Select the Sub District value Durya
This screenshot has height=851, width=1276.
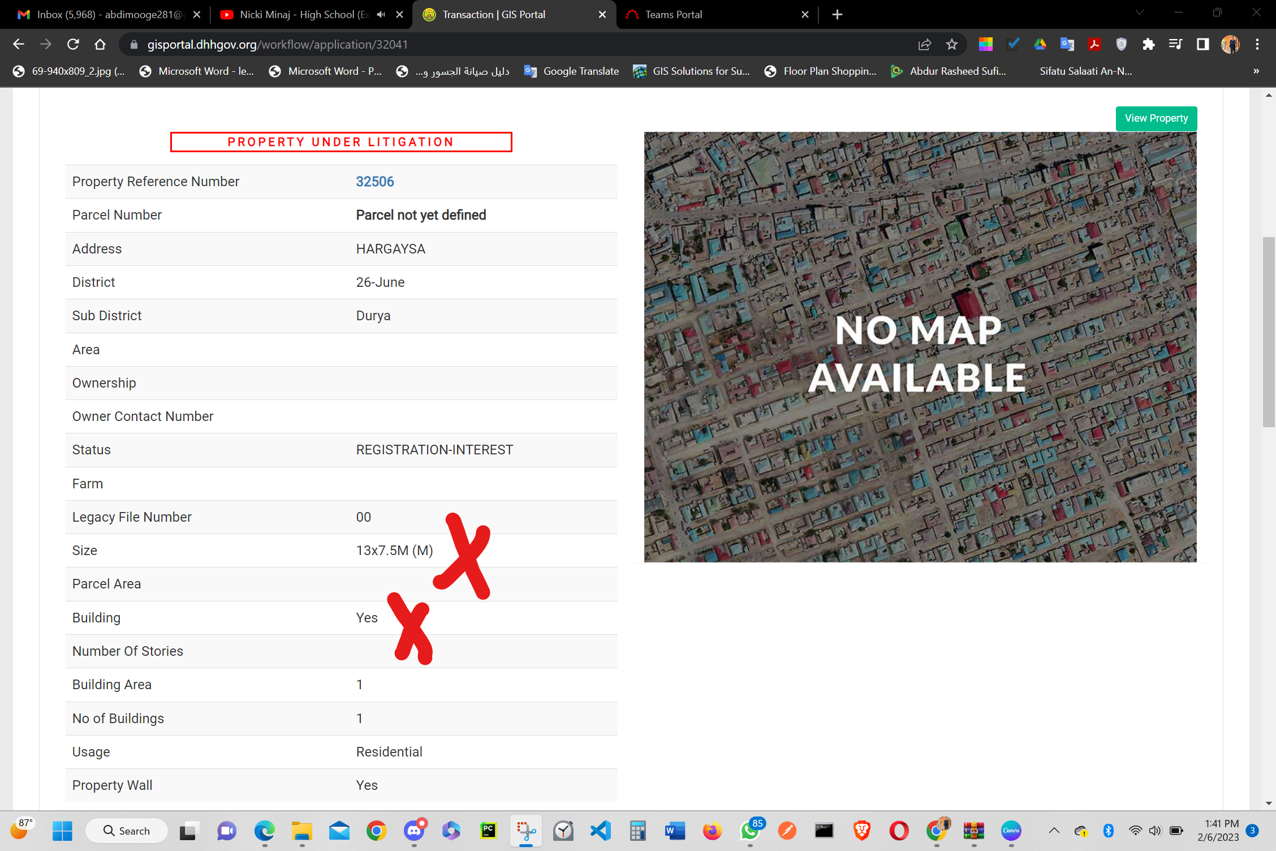pyautogui.click(x=373, y=316)
